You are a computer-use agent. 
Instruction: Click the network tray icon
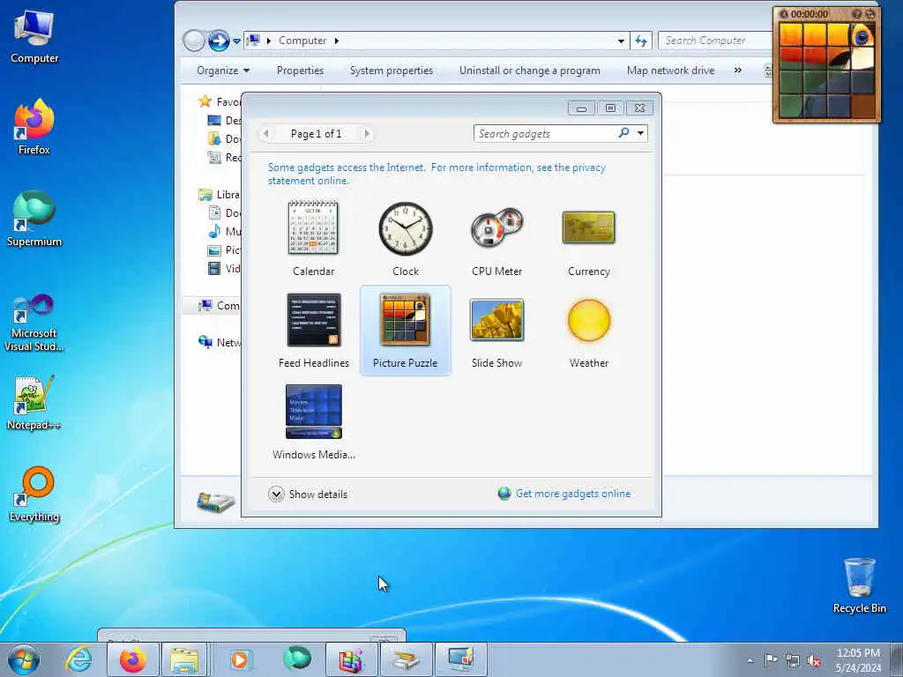pos(793,660)
